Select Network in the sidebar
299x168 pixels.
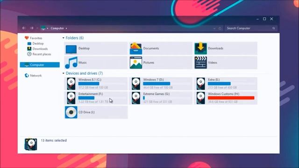(36, 76)
